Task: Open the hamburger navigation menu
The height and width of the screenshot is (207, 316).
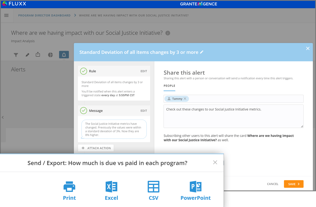Action: click(x=6, y=15)
